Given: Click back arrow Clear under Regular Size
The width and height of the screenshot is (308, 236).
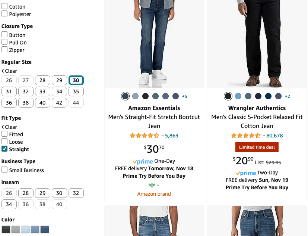Looking at the screenshot, I should coord(9,71).
